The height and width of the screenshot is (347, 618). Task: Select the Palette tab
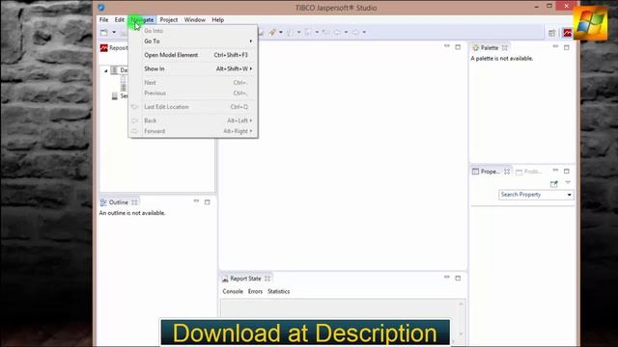pos(486,48)
